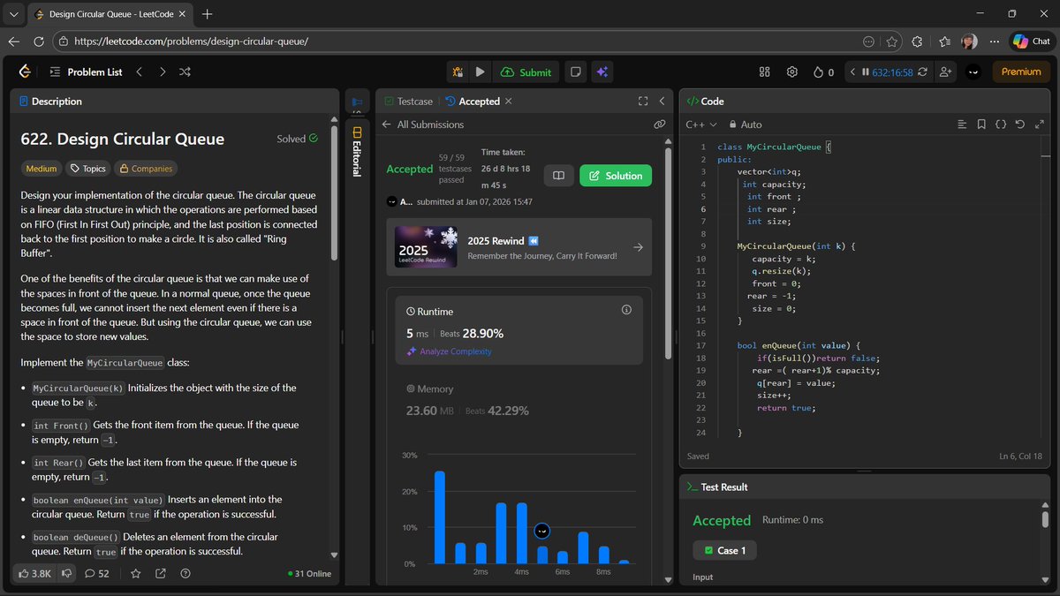Image resolution: width=1060 pixels, height=596 pixels.
Task: Open the C++ language dropdown
Action: (x=701, y=124)
